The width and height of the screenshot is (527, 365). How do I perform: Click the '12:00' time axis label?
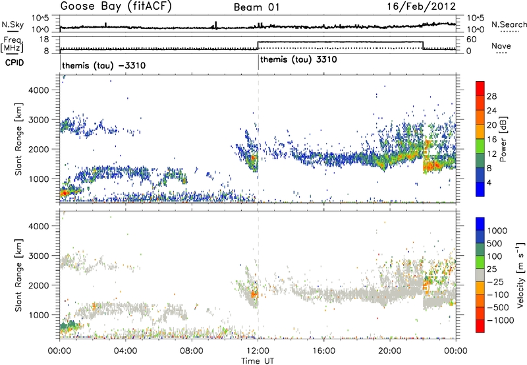(x=258, y=351)
